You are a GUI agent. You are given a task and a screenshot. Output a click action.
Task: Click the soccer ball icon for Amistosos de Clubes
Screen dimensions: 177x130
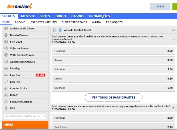tap(6, 28)
